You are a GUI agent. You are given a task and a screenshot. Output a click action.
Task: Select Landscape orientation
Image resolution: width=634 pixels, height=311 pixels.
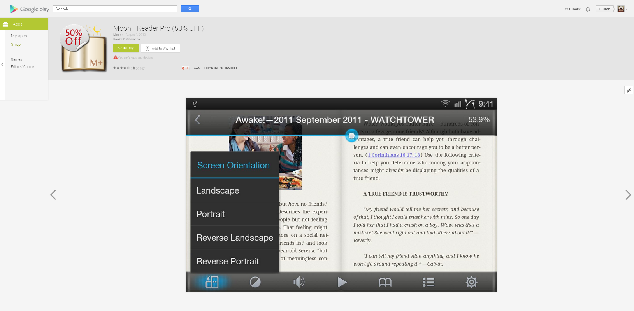pyautogui.click(x=235, y=190)
